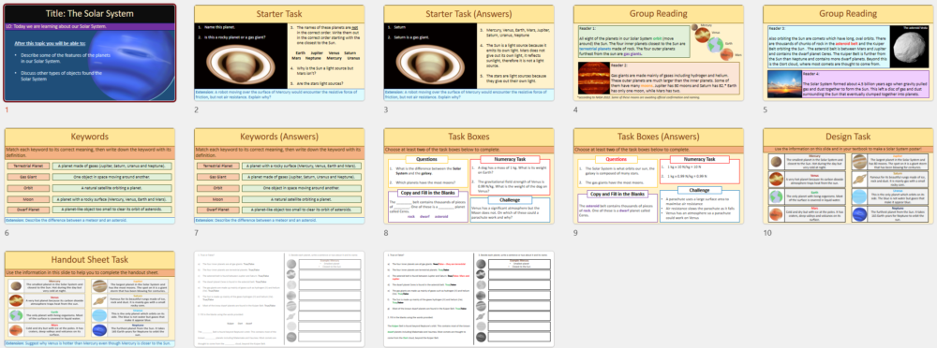Click slide number 1 label

7,109
